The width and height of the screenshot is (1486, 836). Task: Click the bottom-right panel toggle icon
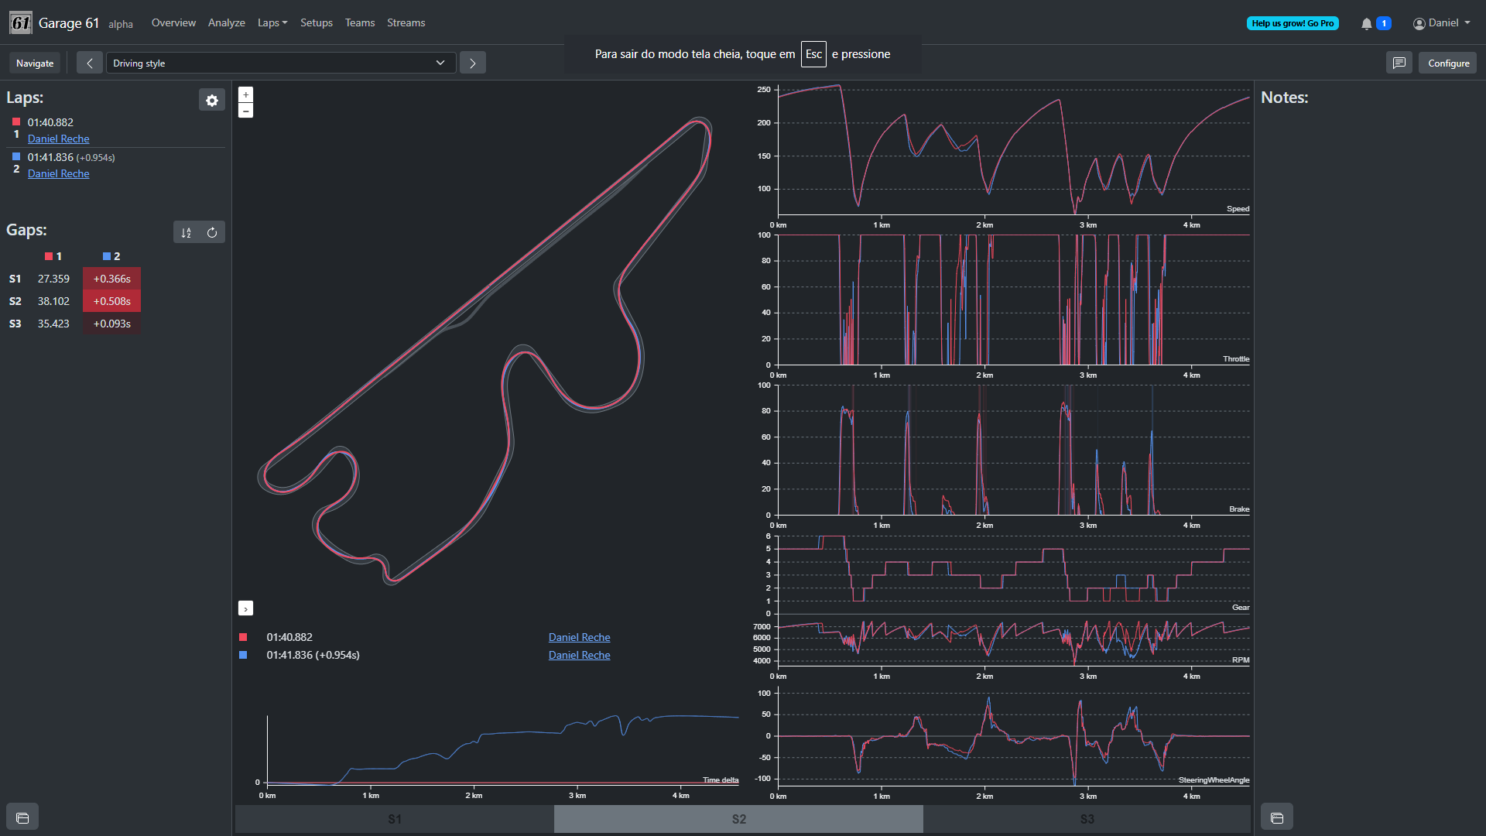pyautogui.click(x=1277, y=817)
